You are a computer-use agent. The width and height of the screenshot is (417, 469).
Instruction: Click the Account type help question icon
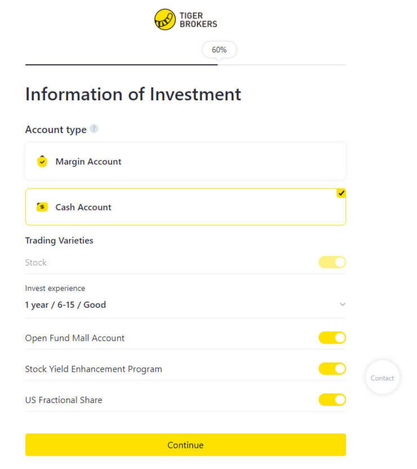[94, 129]
